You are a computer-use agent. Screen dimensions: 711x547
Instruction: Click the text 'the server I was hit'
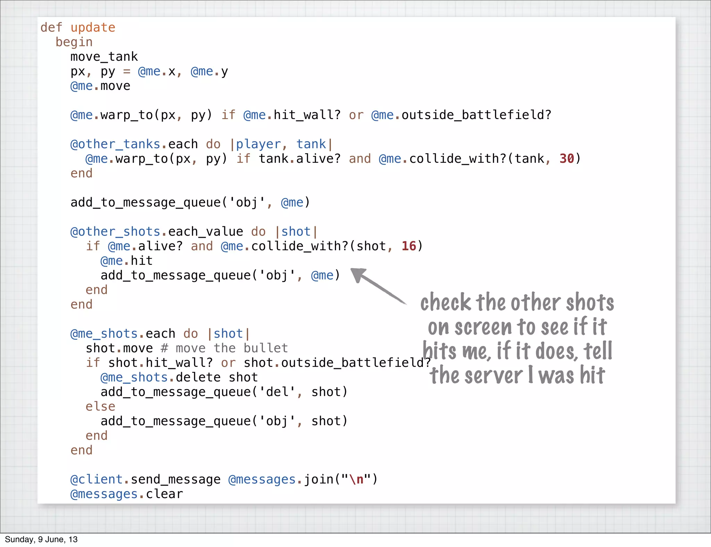[x=517, y=376]
